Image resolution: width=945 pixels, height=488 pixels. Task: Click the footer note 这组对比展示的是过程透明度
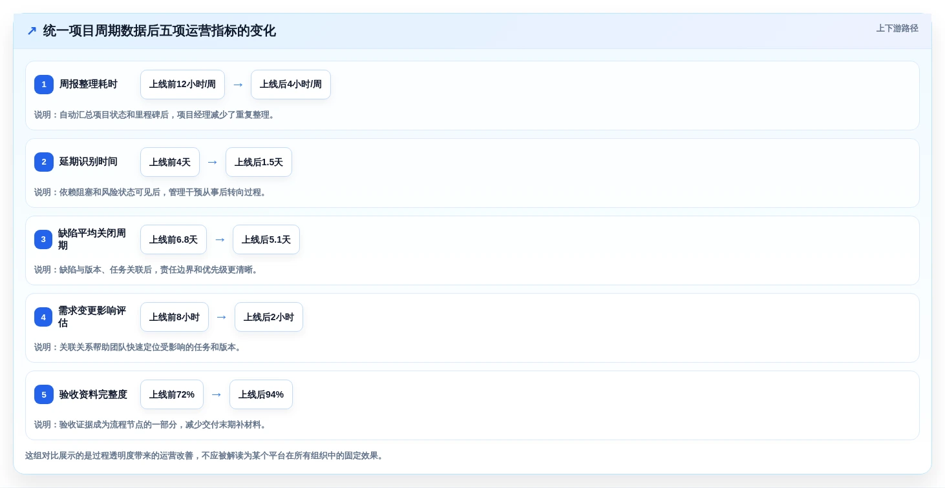[x=206, y=456]
